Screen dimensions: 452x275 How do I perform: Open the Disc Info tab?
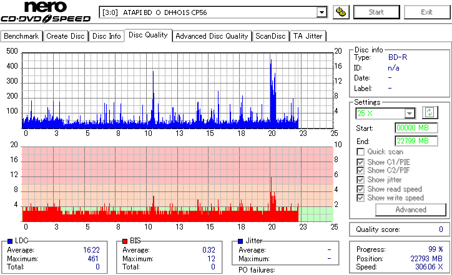tap(107, 36)
